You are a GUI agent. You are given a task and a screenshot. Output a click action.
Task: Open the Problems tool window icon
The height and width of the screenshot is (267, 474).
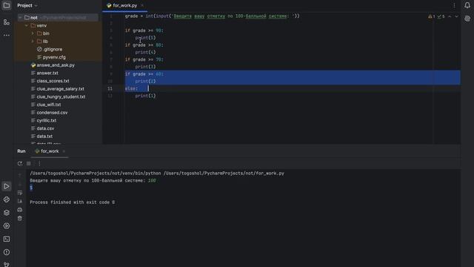coord(7,252)
